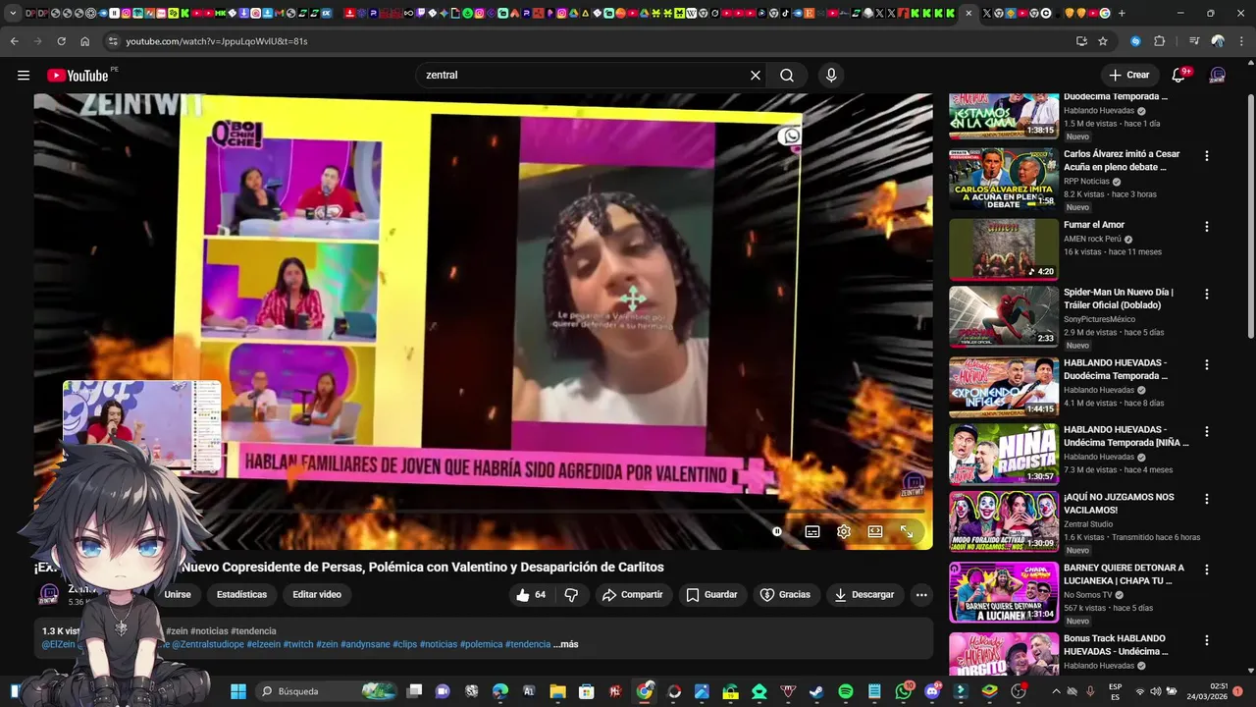Open the Chrome three-dot menu
Image resolution: width=1256 pixels, height=707 pixels.
coord(1240,41)
